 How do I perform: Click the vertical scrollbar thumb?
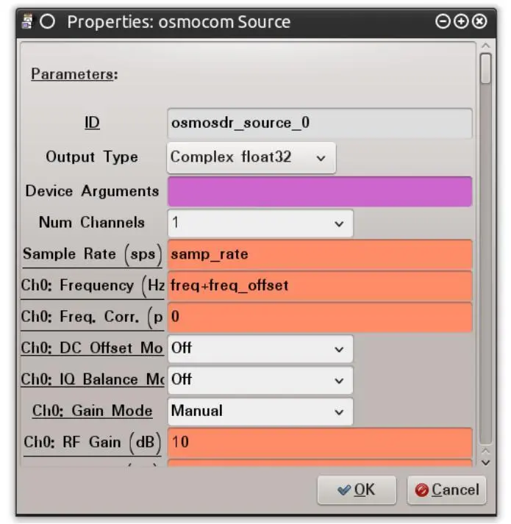click(x=485, y=68)
